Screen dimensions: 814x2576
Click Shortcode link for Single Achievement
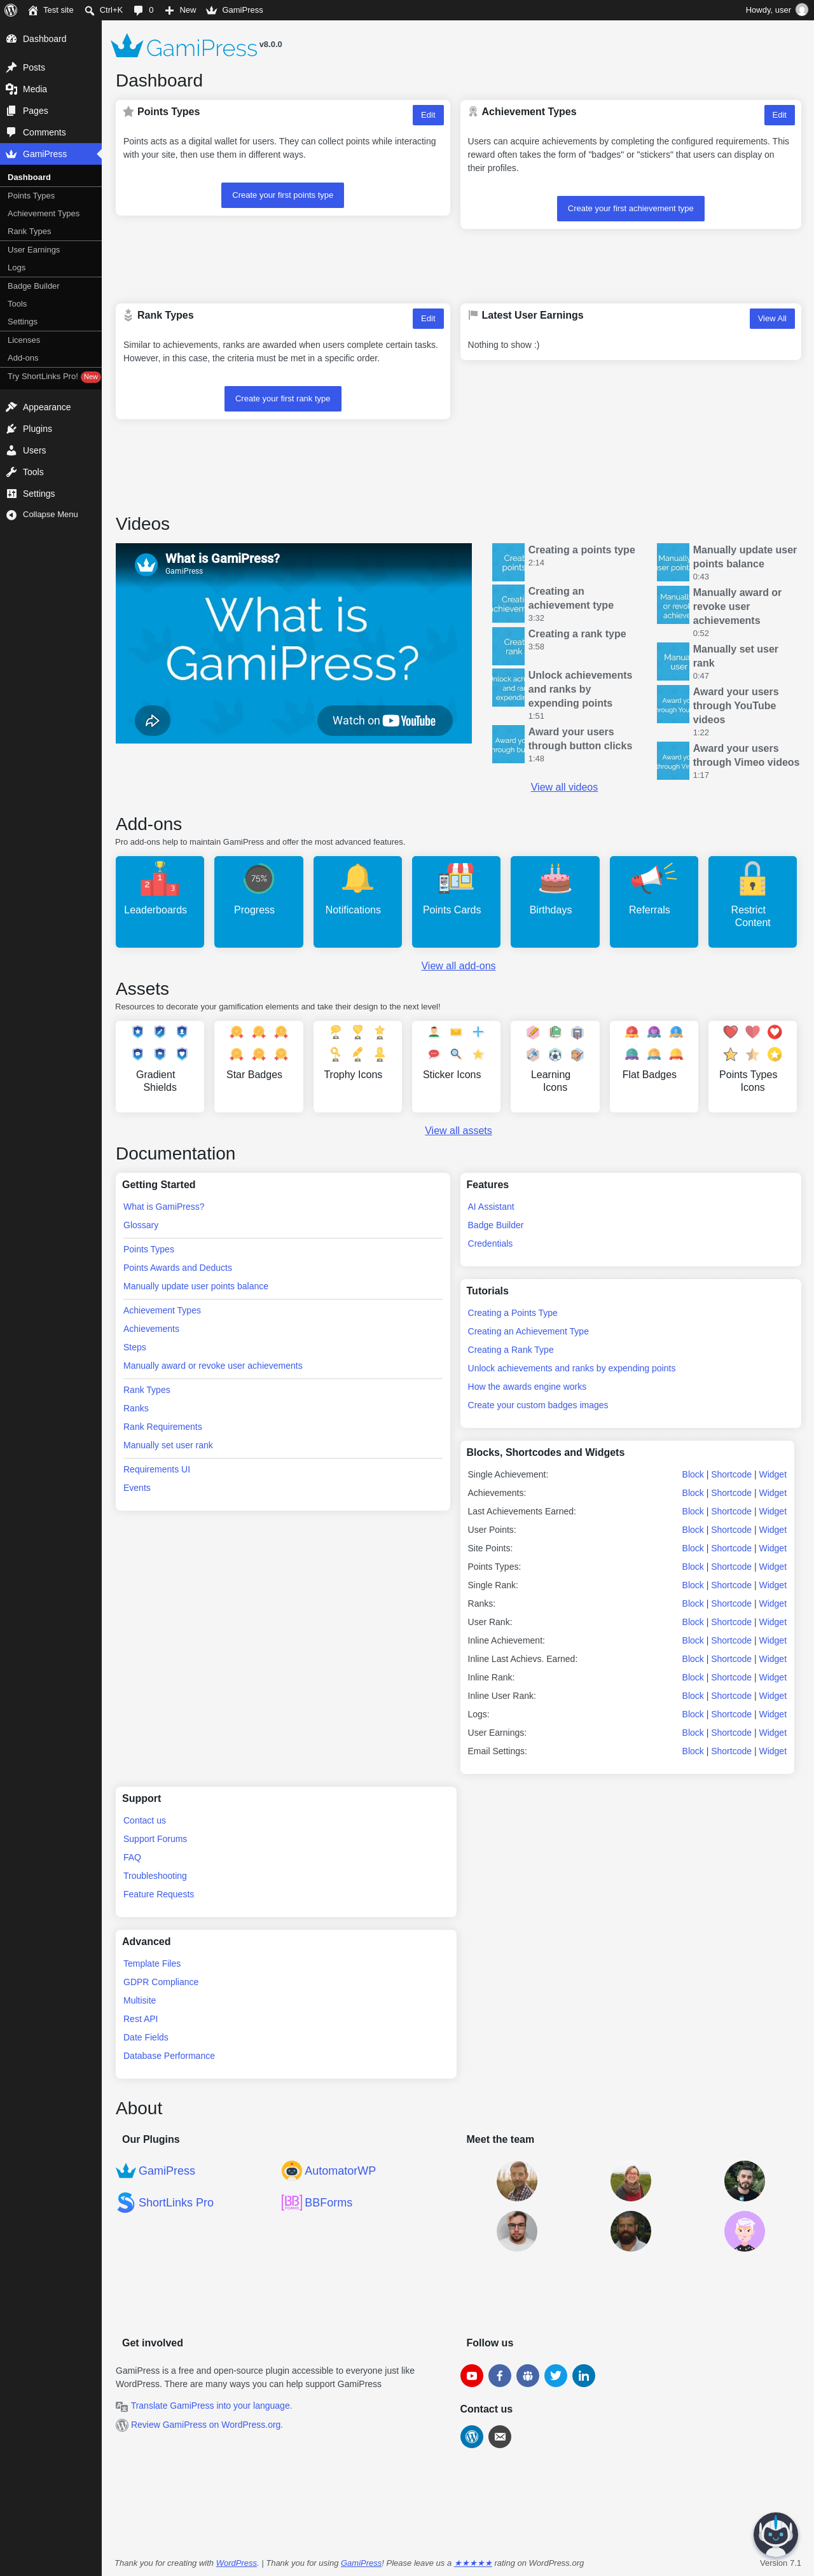731,1474
